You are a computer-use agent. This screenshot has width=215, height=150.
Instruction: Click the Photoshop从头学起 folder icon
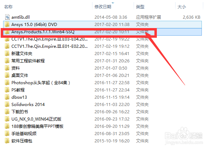click(7, 82)
